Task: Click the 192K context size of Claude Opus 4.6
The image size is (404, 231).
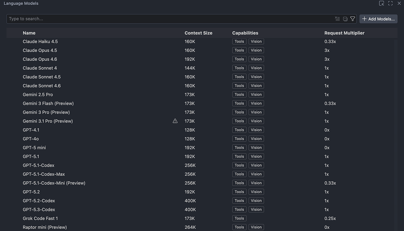Action: (x=190, y=59)
